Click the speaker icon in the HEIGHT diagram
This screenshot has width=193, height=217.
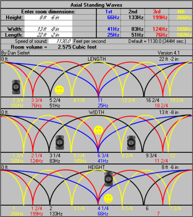tap(109, 179)
